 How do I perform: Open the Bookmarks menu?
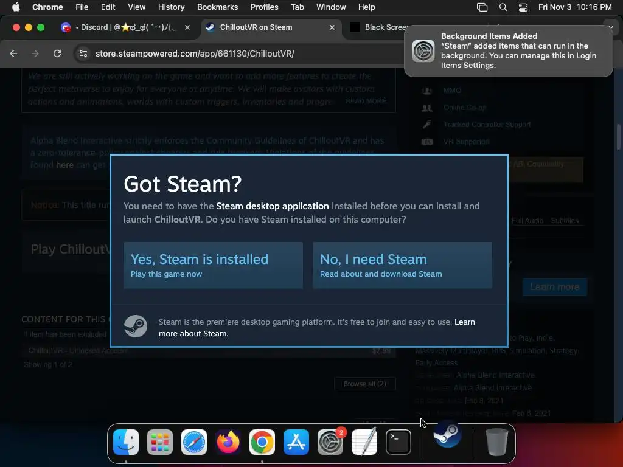[x=217, y=7]
